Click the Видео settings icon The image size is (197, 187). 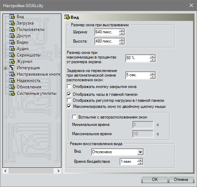click(x=12, y=42)
